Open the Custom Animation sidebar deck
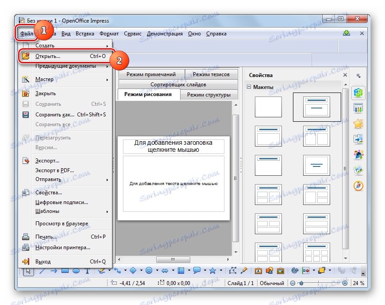The width and height of the screenshot is (385, 305). [358, 124]
